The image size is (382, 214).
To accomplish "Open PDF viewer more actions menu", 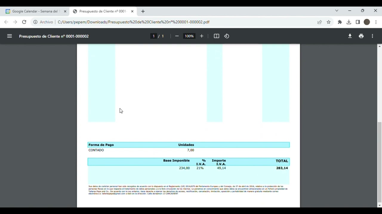I will click(x=372, y=36).
